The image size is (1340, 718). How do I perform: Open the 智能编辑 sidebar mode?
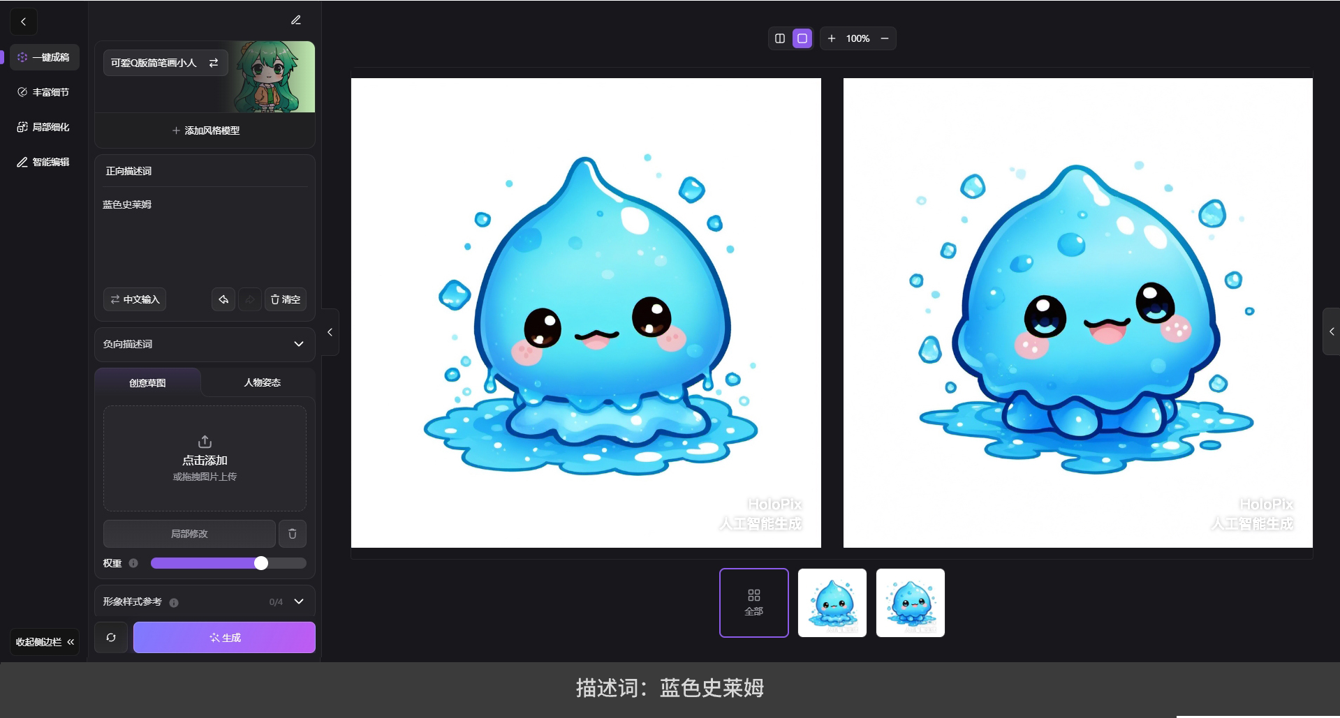pyautogui.click(x=43, y=162)
